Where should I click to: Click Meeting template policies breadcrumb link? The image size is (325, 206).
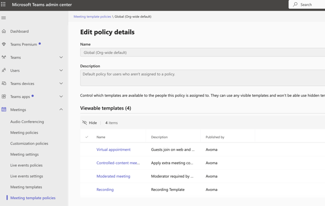[x=92, y=16]
